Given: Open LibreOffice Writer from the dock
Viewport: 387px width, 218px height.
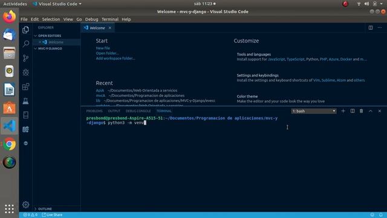Looking at the screenshot, I should point(10,90).
